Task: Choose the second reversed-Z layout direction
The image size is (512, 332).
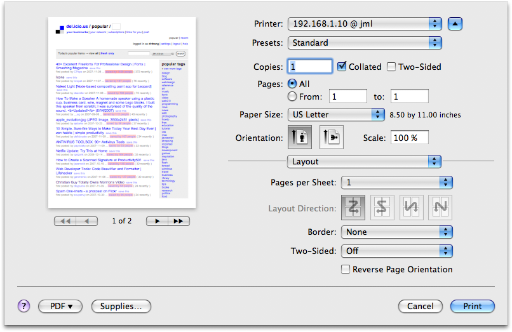Action: pos(382,208)
